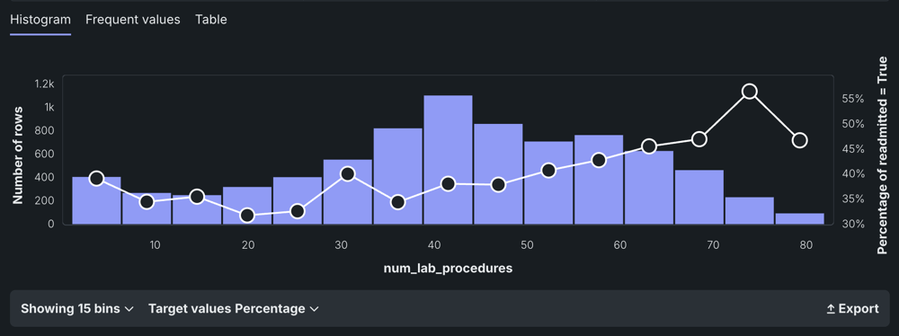
Task: Open the Table tab
Action: pos(211,20)
